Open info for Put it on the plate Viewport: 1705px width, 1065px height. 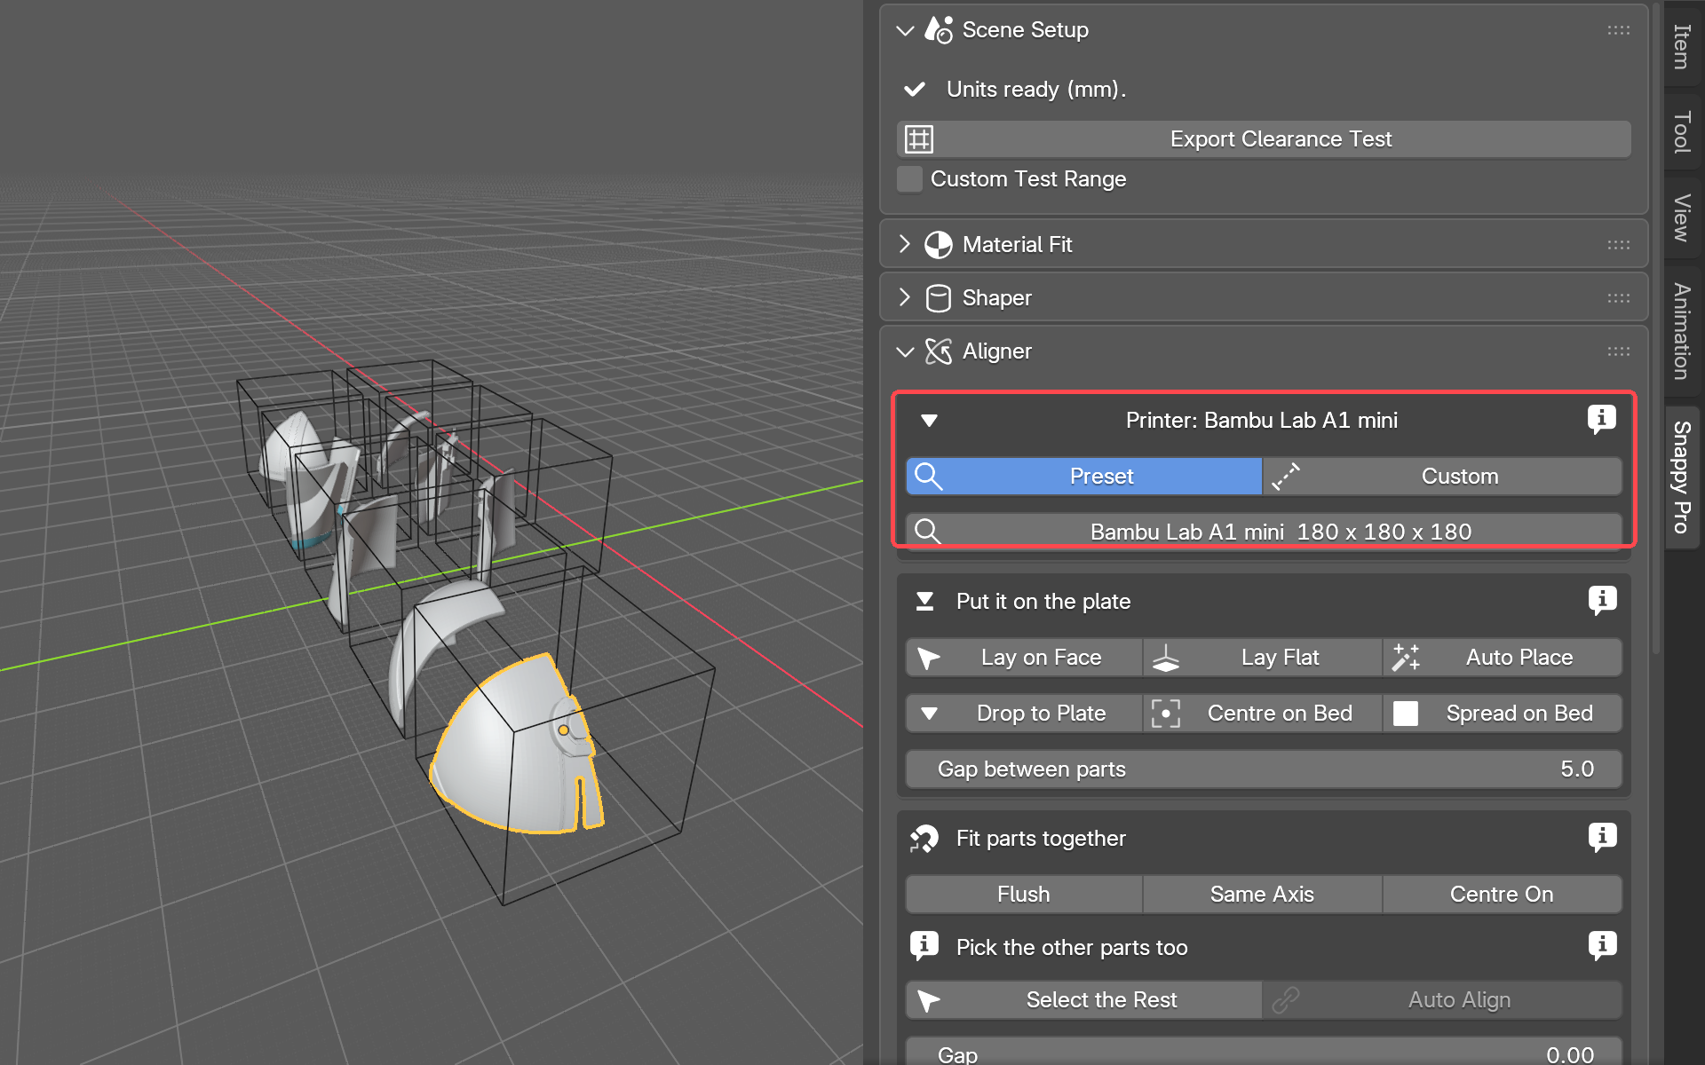[1602, 601]
